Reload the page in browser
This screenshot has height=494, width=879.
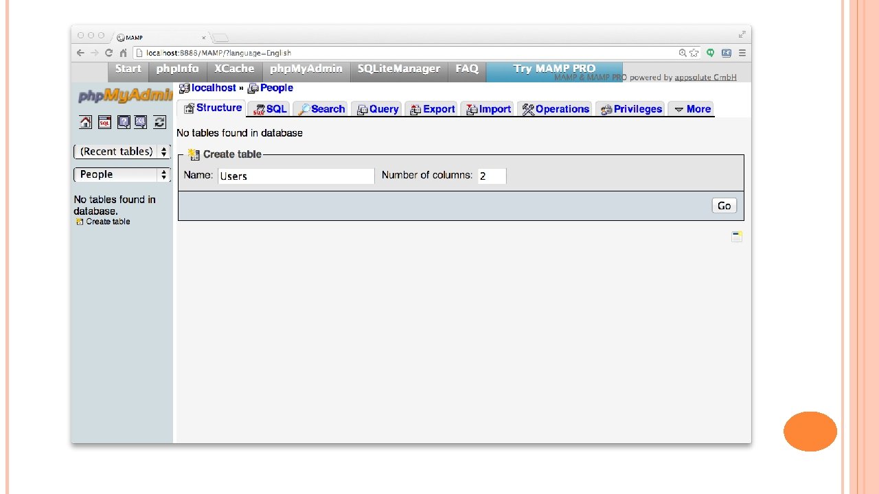click(x=109, y=53)
